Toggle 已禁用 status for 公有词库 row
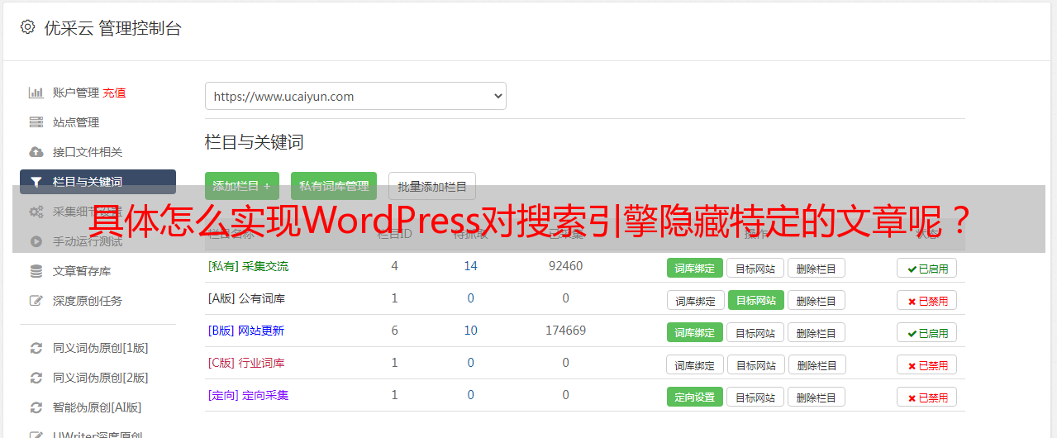This screenshot has width=1057, height=438. pyautogui.click(x=927, y=300)
